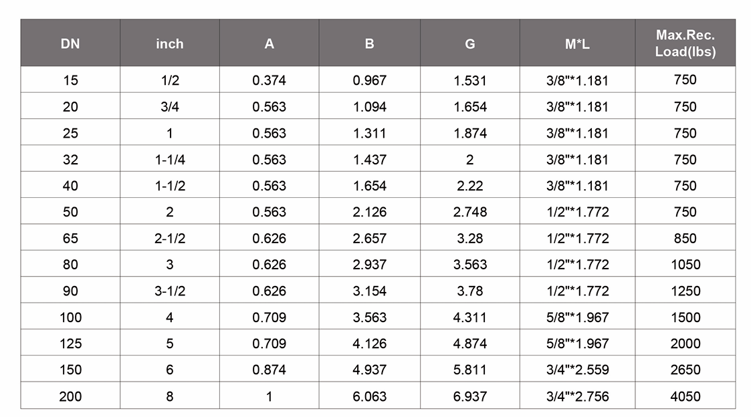Click the DN column header
This screenshot has height=417, width=751.
point(70,44)
